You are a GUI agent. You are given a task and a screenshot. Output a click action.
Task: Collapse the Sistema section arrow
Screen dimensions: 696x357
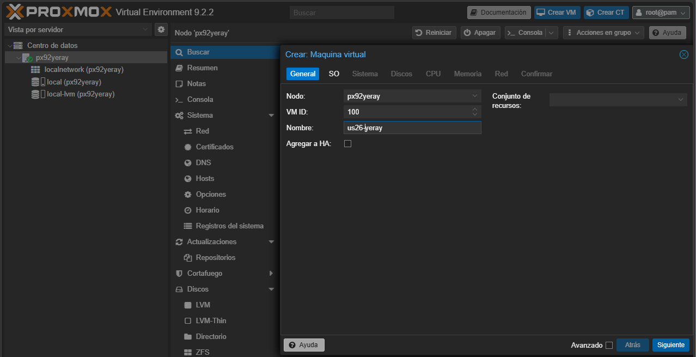(271, 116)
